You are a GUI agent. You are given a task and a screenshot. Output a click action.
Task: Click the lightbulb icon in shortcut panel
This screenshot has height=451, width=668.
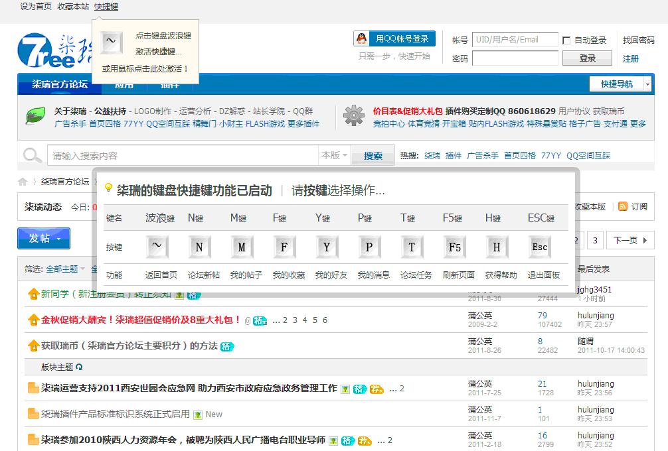(109, 187)
